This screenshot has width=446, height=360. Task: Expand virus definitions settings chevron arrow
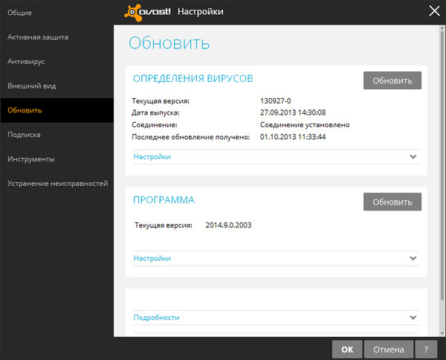coord(413,157)
